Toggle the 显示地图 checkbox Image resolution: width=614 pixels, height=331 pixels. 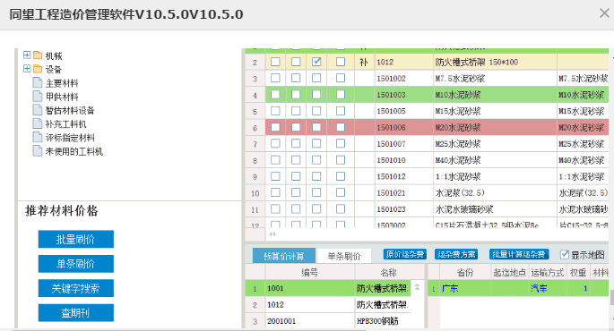pos(565,255)
